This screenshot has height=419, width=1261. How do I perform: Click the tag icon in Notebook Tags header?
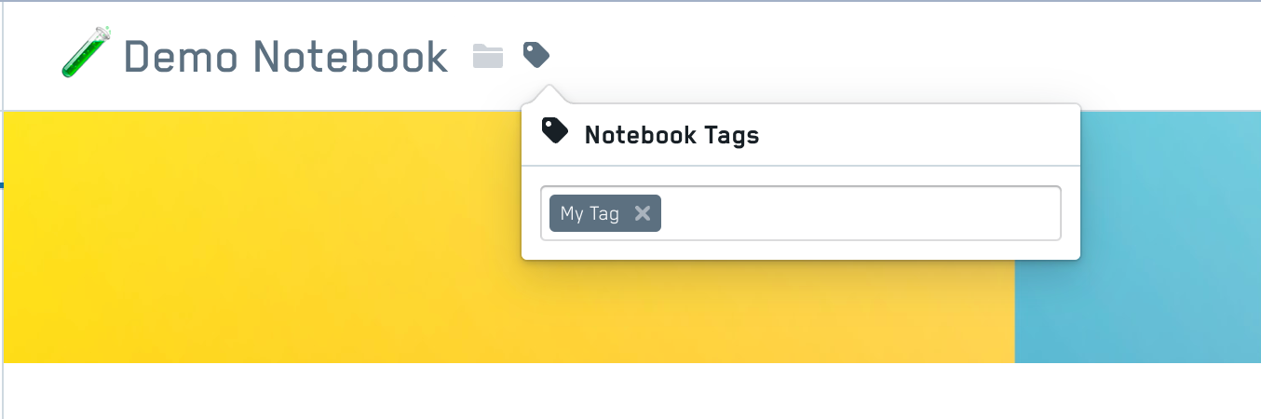(x=555, y=132)
